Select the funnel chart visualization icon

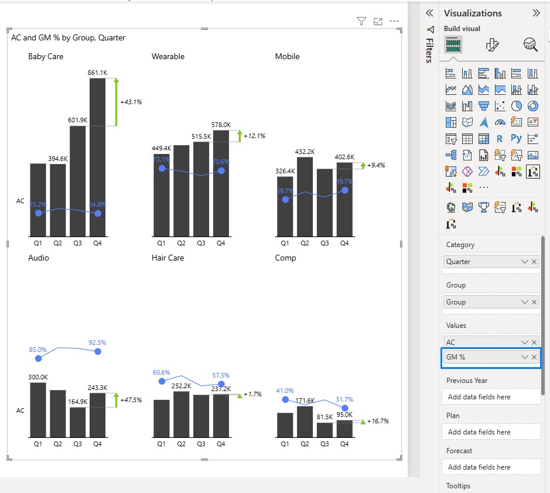[x=484, y=106]
